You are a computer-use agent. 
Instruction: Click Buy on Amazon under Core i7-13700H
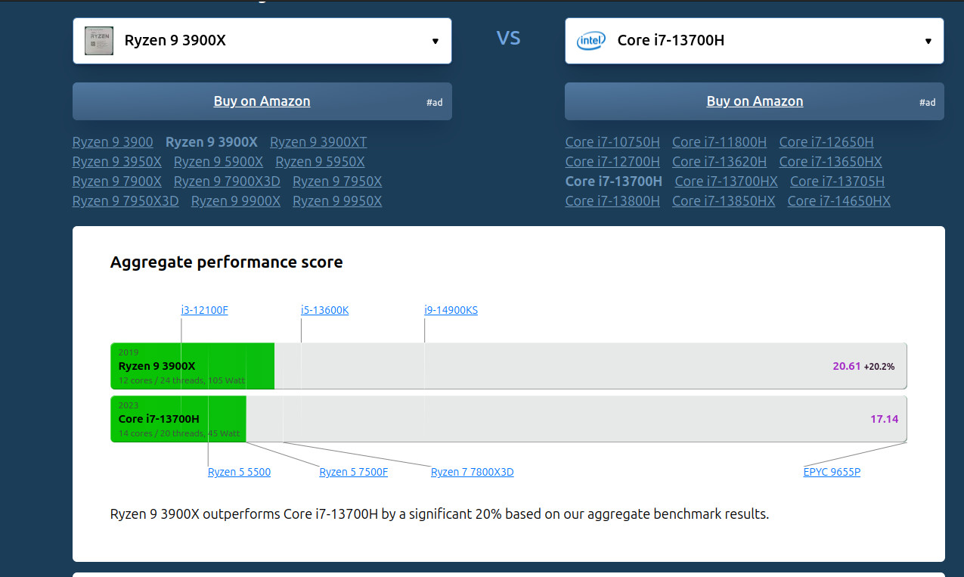(754, 101)
